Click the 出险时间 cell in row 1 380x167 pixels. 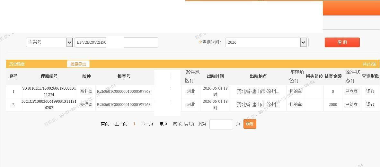pyautogui.click(x=215, y=92)
